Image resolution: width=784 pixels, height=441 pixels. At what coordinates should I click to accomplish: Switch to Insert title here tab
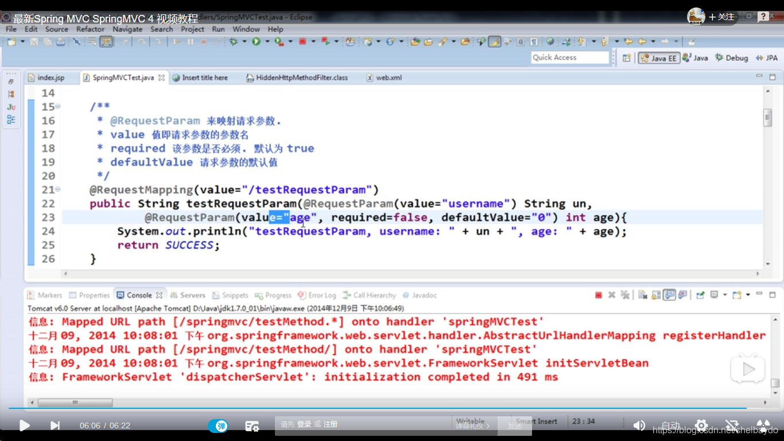200,78
